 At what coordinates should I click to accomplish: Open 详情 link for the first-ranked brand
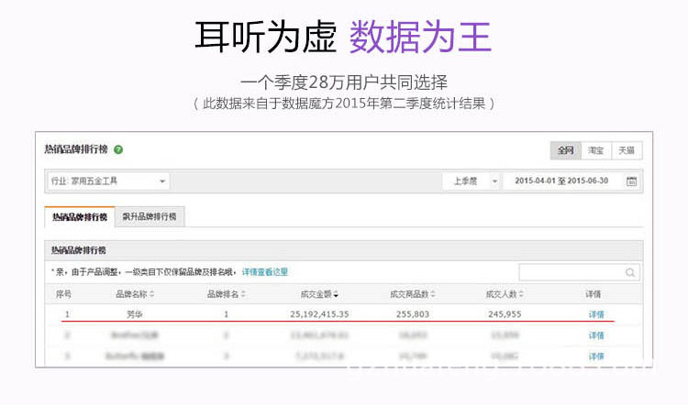point(595,314)
